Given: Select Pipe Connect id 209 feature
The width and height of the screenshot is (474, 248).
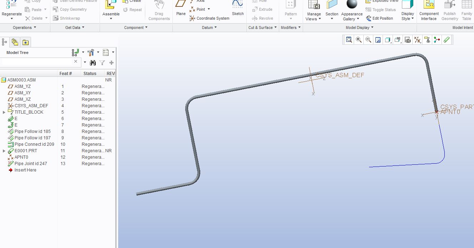Looking at the screenshot, I should point(34,144).
